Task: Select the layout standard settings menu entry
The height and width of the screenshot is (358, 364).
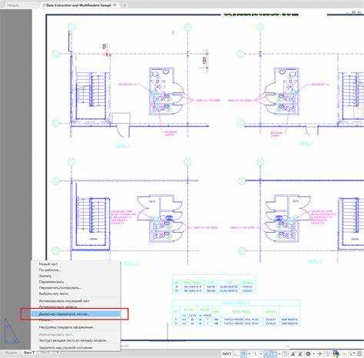Action: tap(67, 327)
